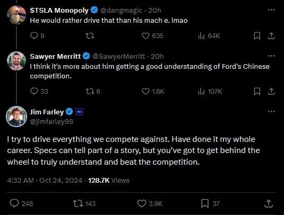This screenshot has height=215, width=284.
Task: Reply to the $TSLA Monopoly tweet
Action: (x=37, y=36)
